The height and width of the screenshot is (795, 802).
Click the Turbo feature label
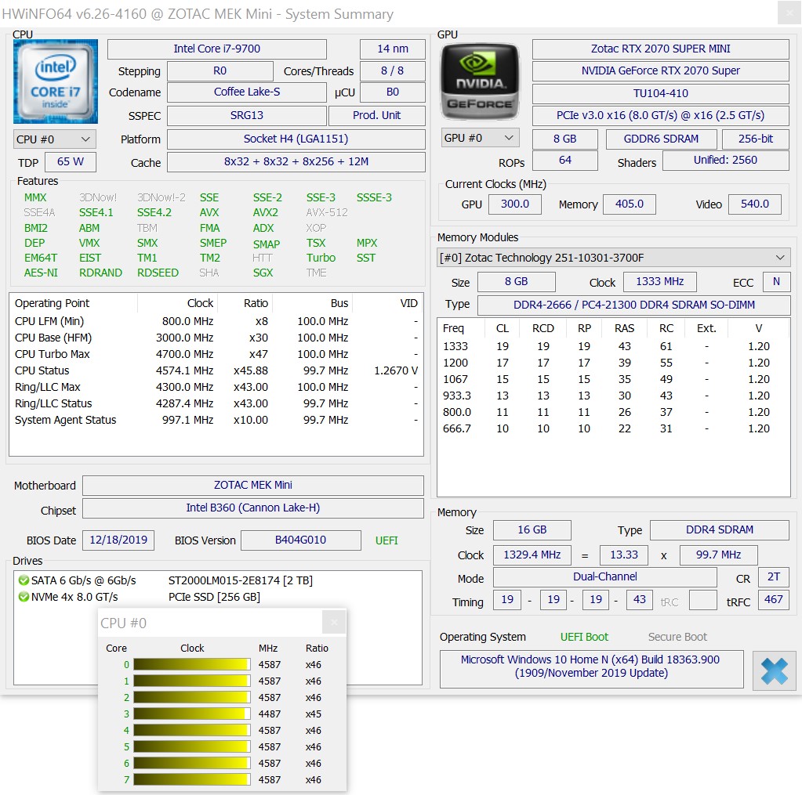(321, 258)
